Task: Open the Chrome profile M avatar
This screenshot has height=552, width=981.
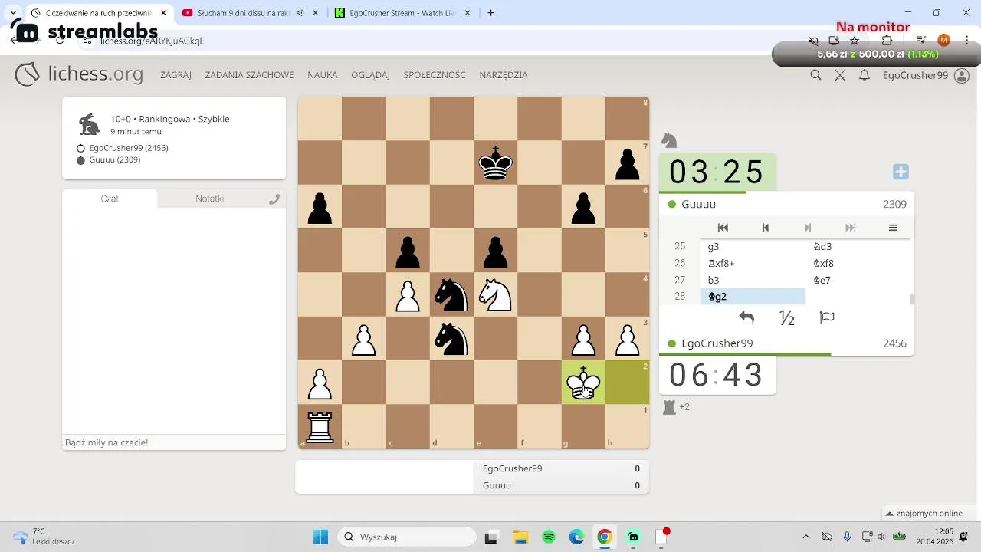Action: click(x=943, y=41)
